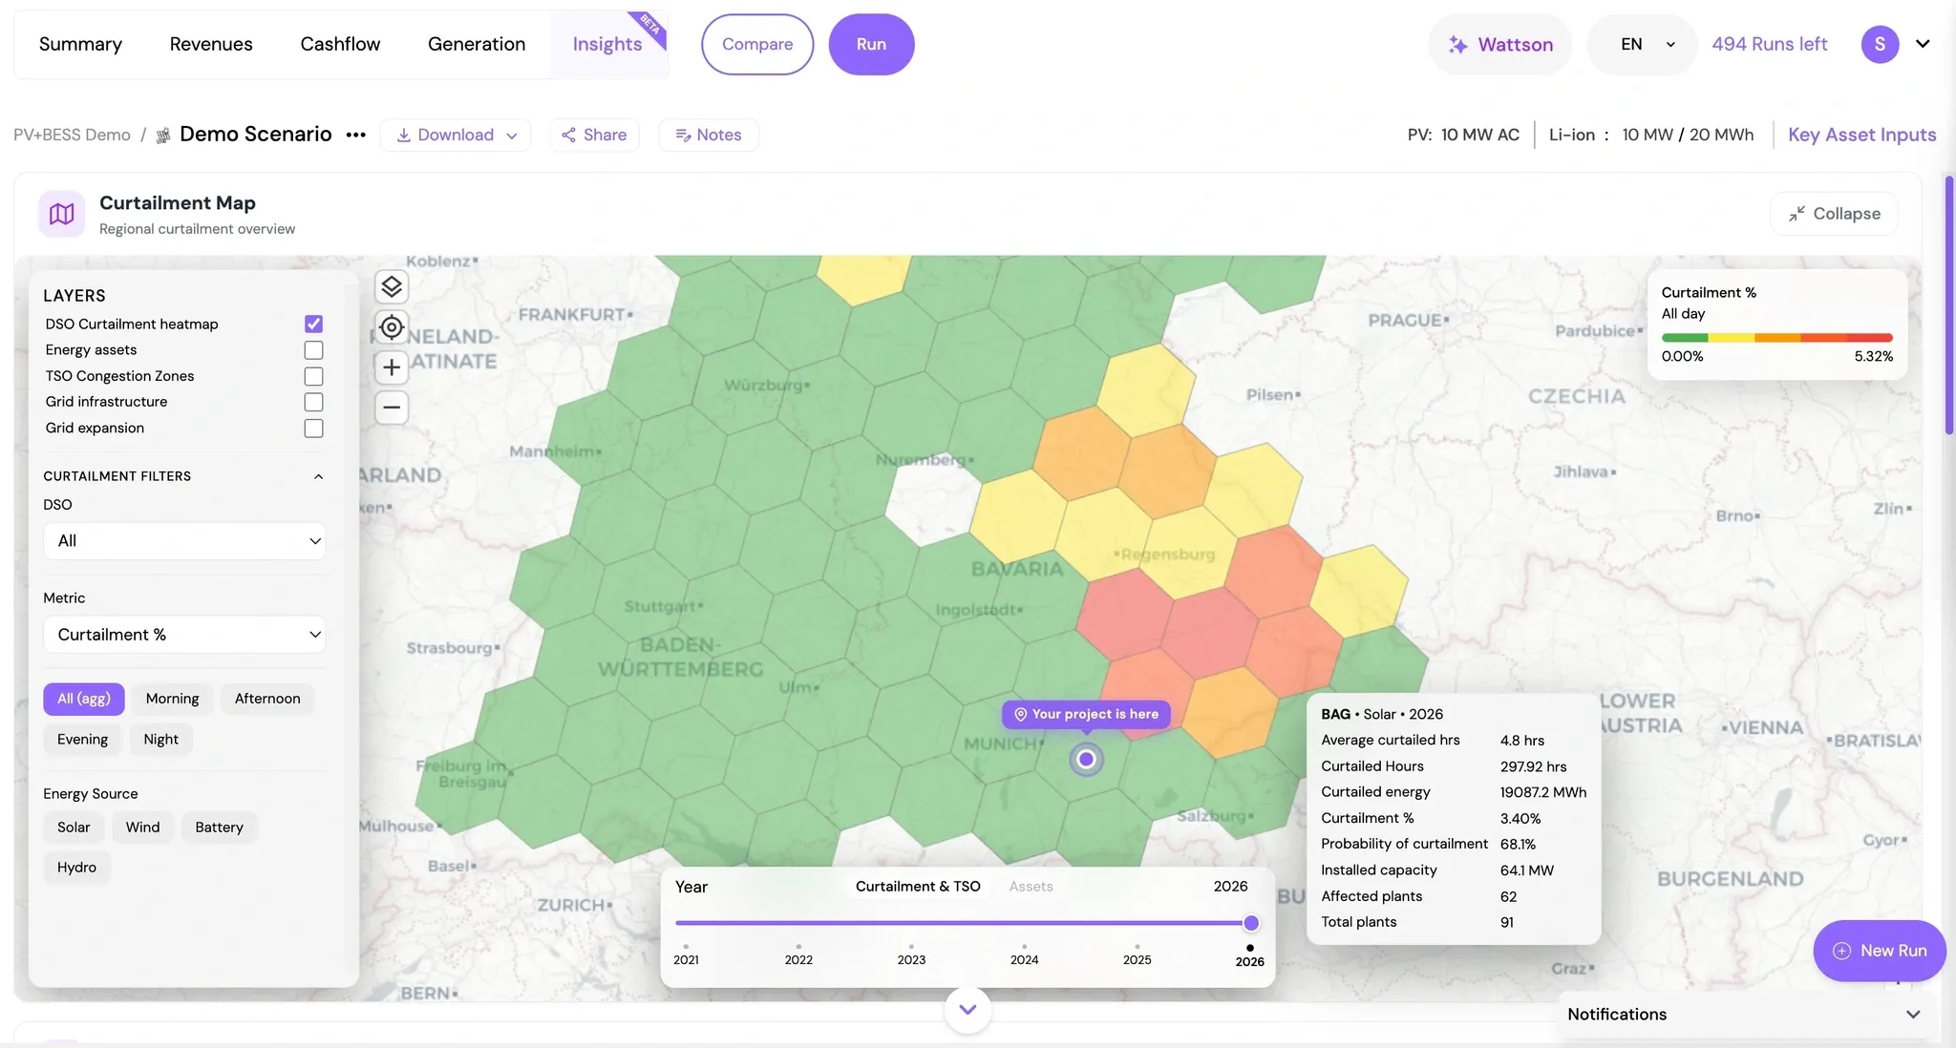Collapse the Curtailment Map panel
1956x1048 pixels.
coord(1835,214)
